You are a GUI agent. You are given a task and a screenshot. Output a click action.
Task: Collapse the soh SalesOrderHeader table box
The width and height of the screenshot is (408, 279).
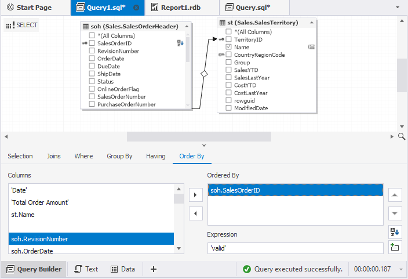(x=187, y=26)
